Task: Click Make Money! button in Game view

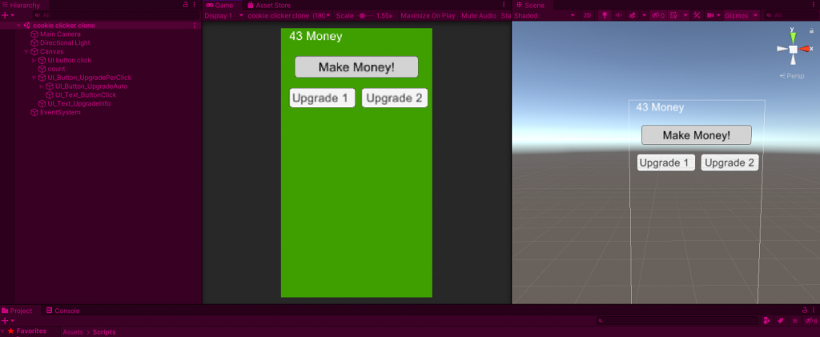Action: (x=356, y=67)
